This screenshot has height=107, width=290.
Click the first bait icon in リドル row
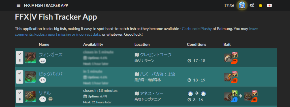228,97
